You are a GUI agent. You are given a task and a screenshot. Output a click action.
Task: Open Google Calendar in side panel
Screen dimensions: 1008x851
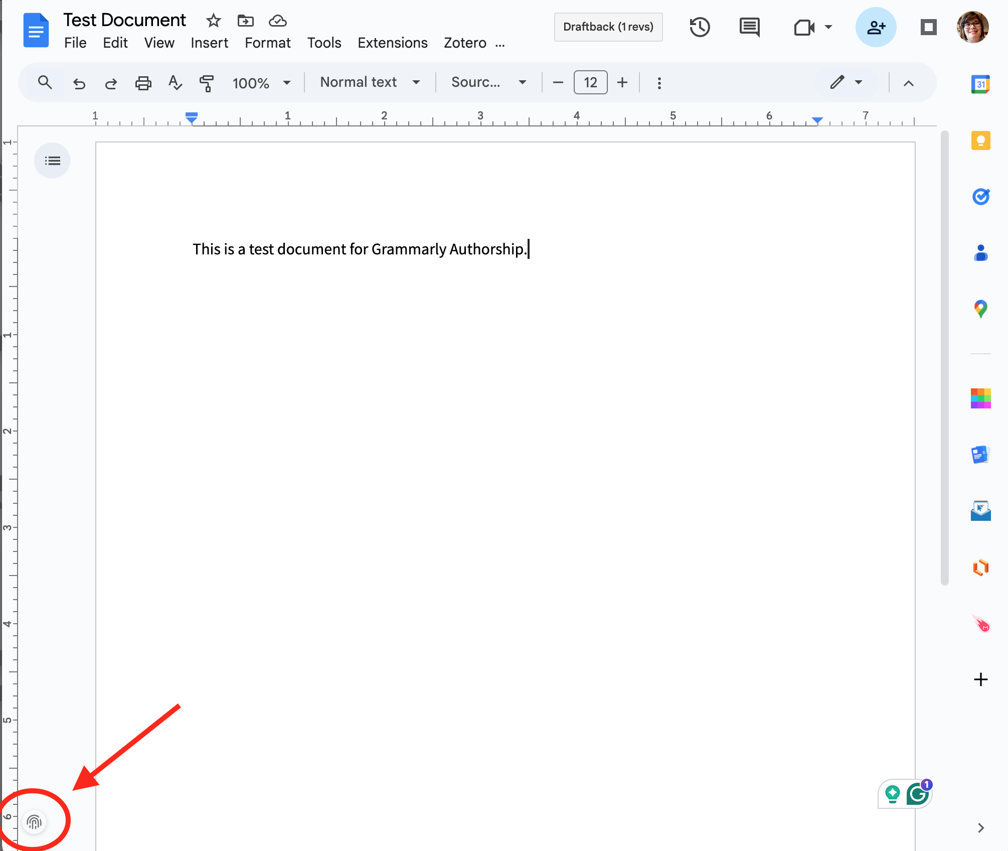pyautogui.click(x=980, y=84)
